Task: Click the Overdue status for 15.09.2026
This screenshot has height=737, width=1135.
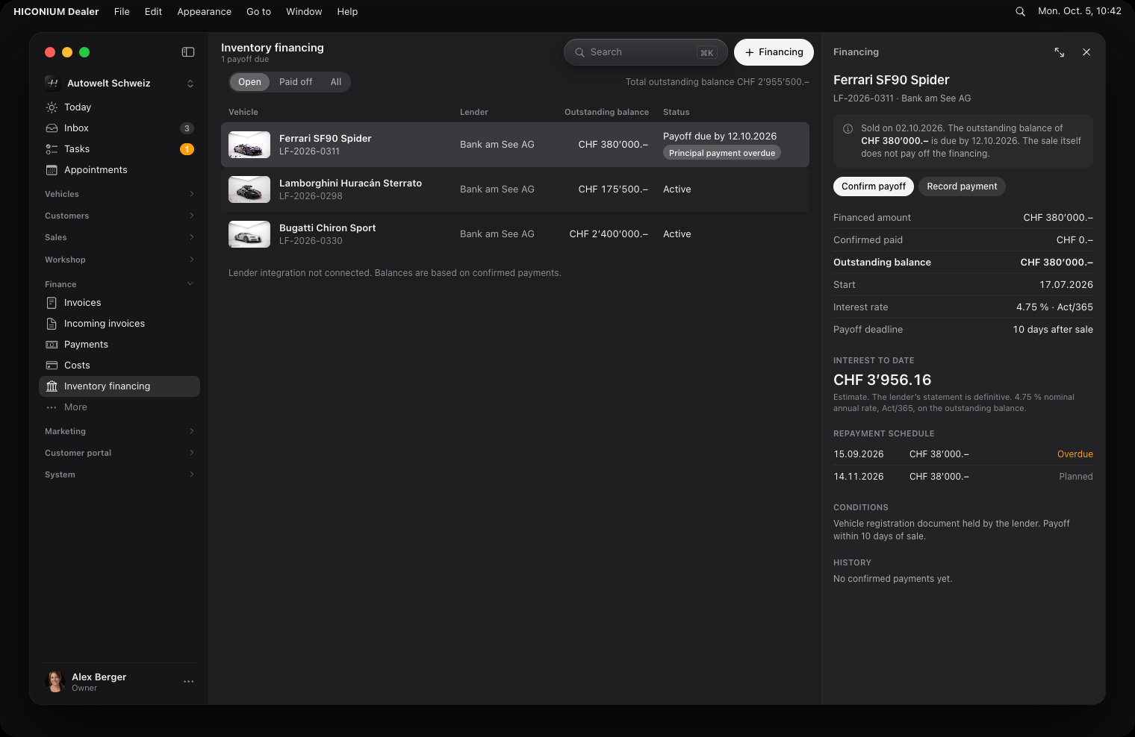Action: click(1075, 454)
